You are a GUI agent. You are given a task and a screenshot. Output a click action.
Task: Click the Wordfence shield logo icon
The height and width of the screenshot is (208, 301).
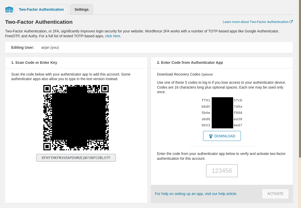9,10
